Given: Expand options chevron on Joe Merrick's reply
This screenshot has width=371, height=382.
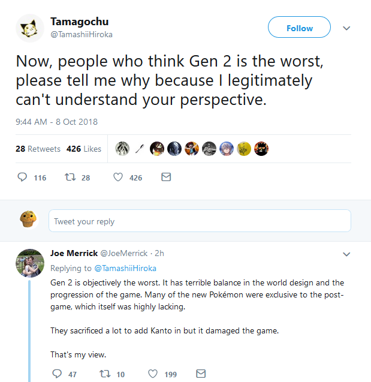Looking at the screenshot, I should (x=346, y=254).
